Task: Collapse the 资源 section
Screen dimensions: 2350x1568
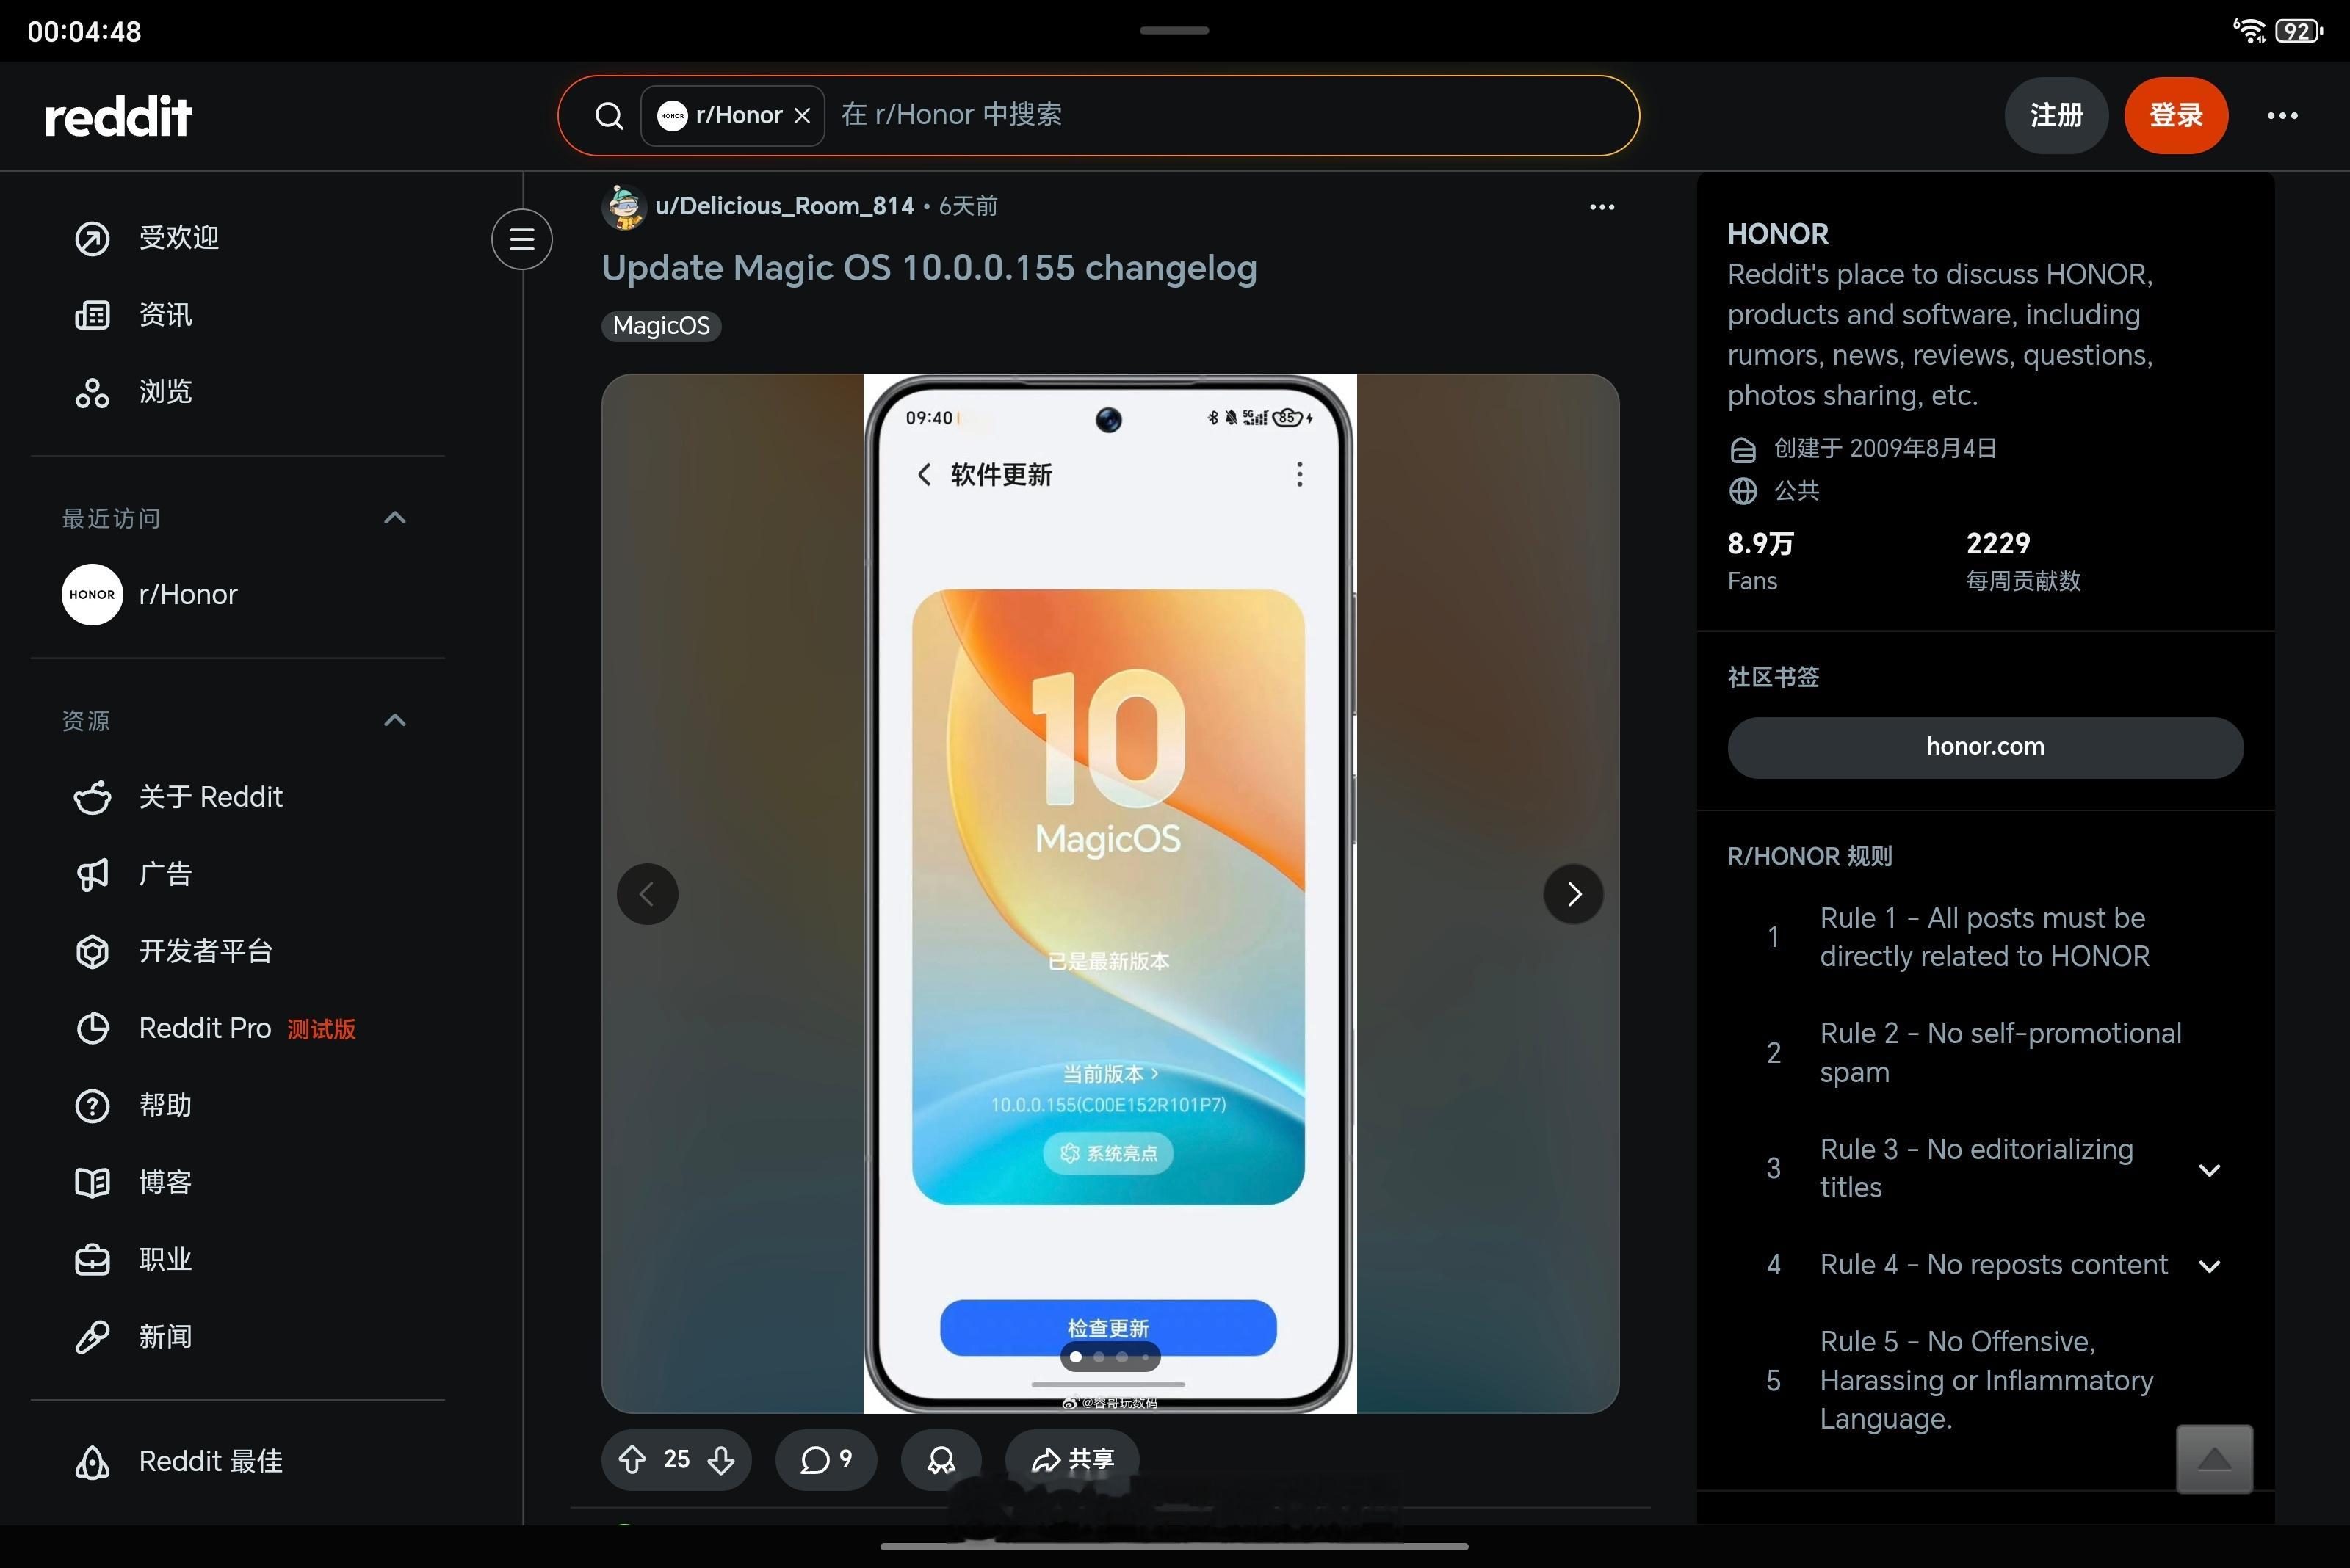Action: click(395, 721)
